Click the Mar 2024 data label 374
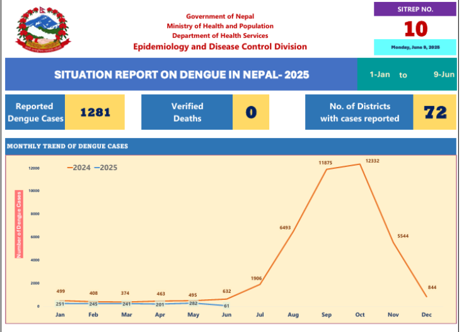Screen dimensions: 464x332 point(125,294)
